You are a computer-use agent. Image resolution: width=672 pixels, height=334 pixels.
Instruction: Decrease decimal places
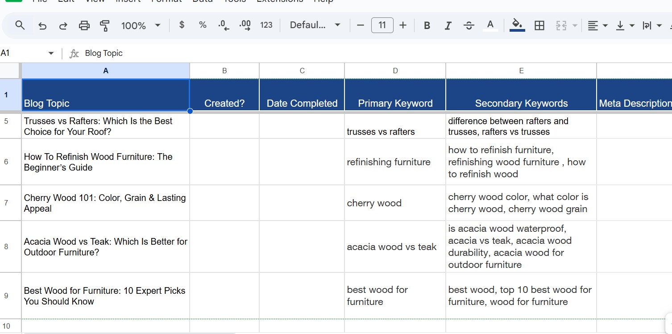coord(224,25)
